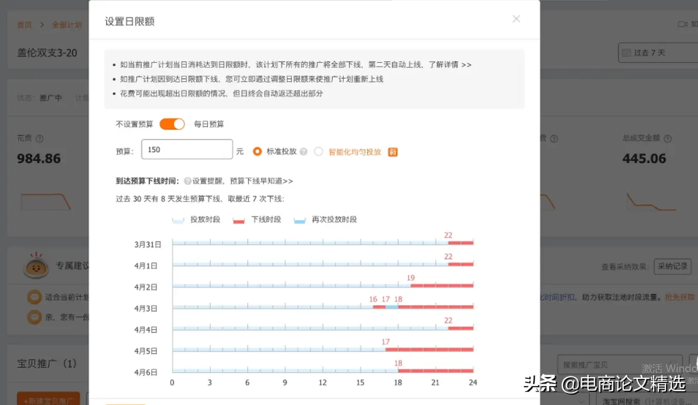698x405 pixels.
Task: Select the 标准投放 radio option
Action: pyautogui.click(x=258, y=152)
